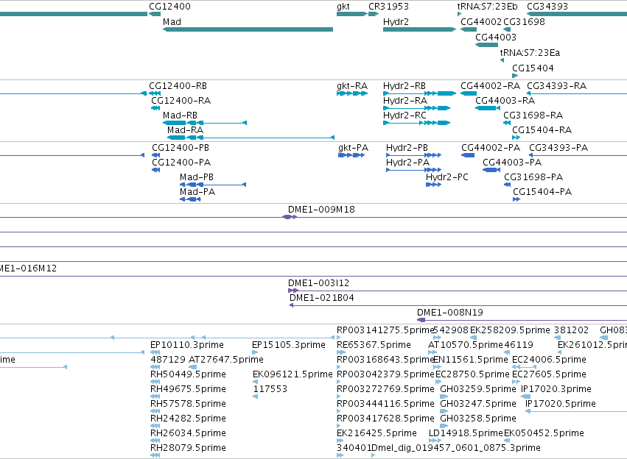Select the CG15404 gene label

[533, 68]
